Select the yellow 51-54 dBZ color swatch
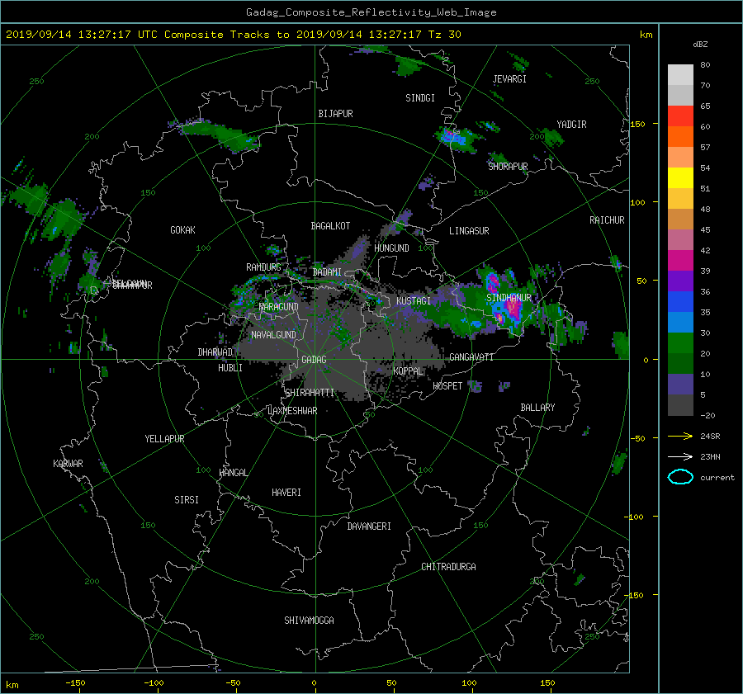 pos(680,178)
